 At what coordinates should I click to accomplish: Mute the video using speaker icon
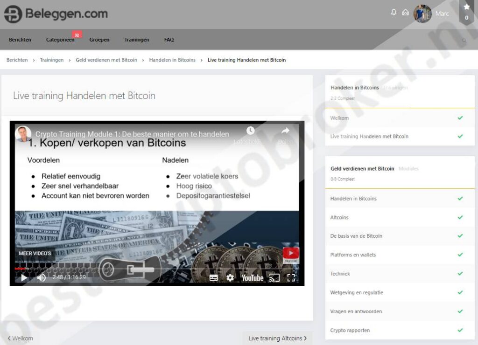tap(42, 278)
